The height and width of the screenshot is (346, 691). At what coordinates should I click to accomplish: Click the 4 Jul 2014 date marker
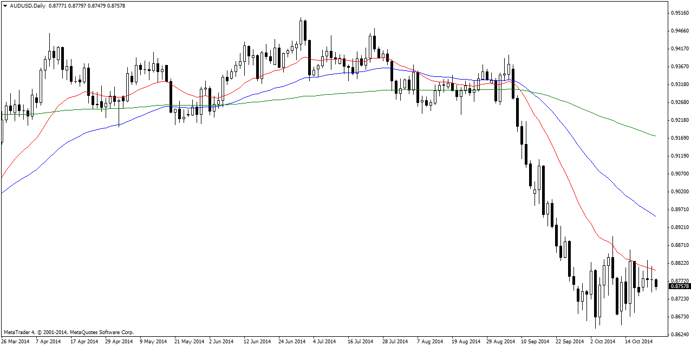325,342
